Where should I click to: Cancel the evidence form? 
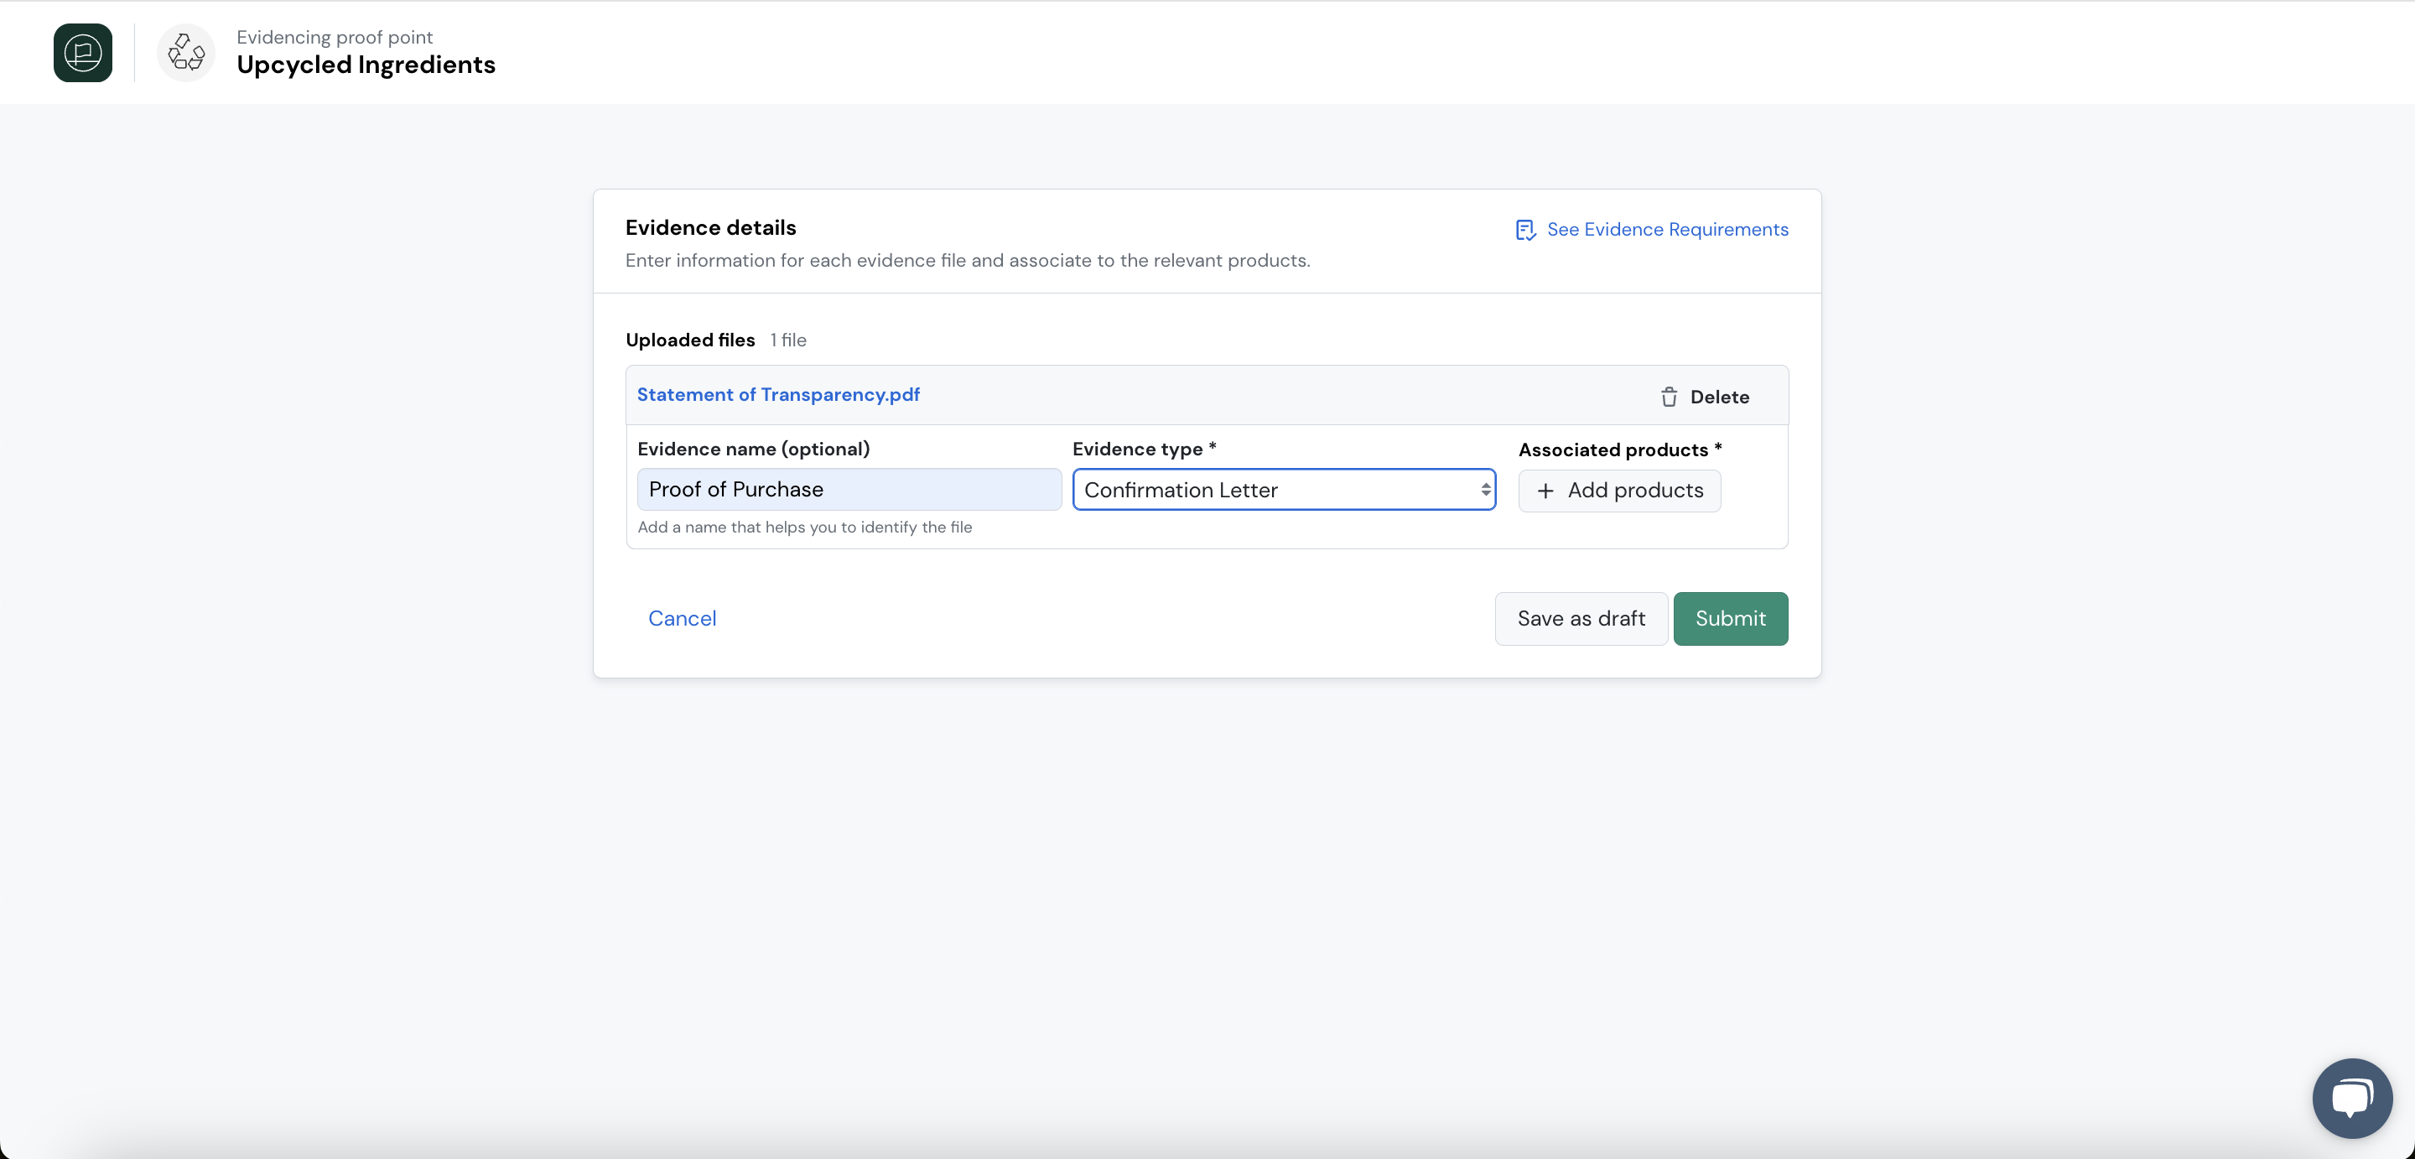[x=682, y=619]
